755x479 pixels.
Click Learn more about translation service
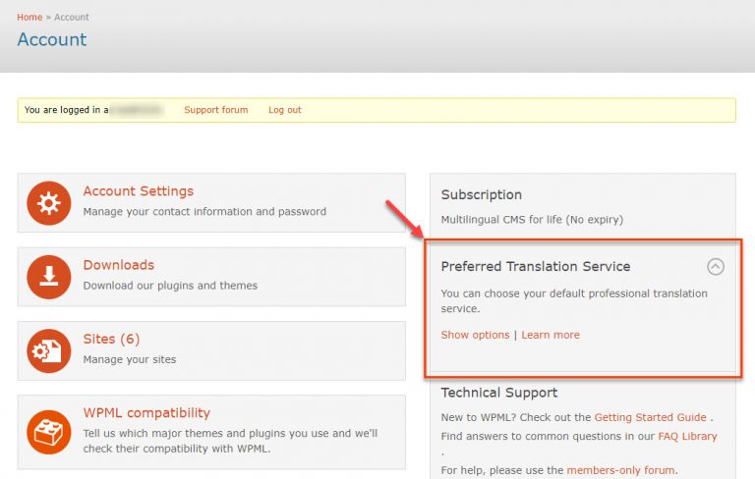(x=551, y=335)
